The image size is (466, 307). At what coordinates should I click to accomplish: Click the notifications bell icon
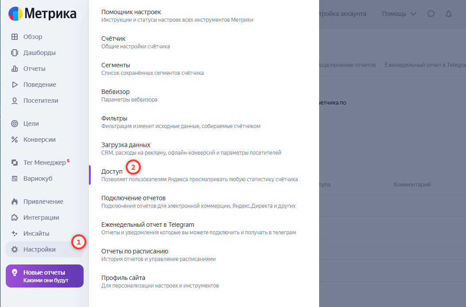coord(449,14)
